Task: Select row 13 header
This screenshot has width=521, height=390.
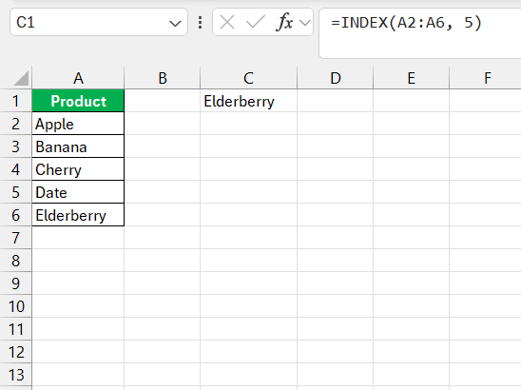Action: pyautogui.click(x=15, y=375)
